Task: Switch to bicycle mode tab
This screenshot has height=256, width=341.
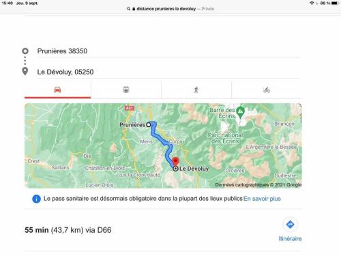Action: [267, 90]
